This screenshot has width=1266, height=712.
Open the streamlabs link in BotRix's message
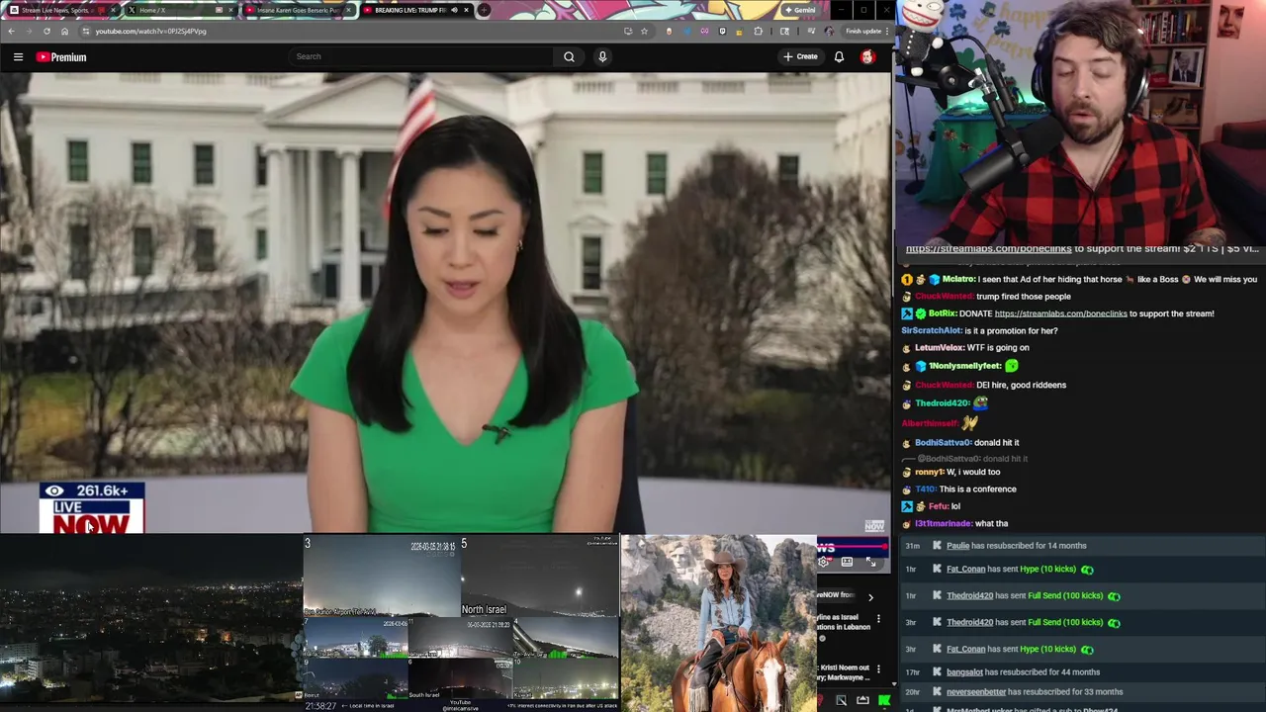tap(1060, 313)
